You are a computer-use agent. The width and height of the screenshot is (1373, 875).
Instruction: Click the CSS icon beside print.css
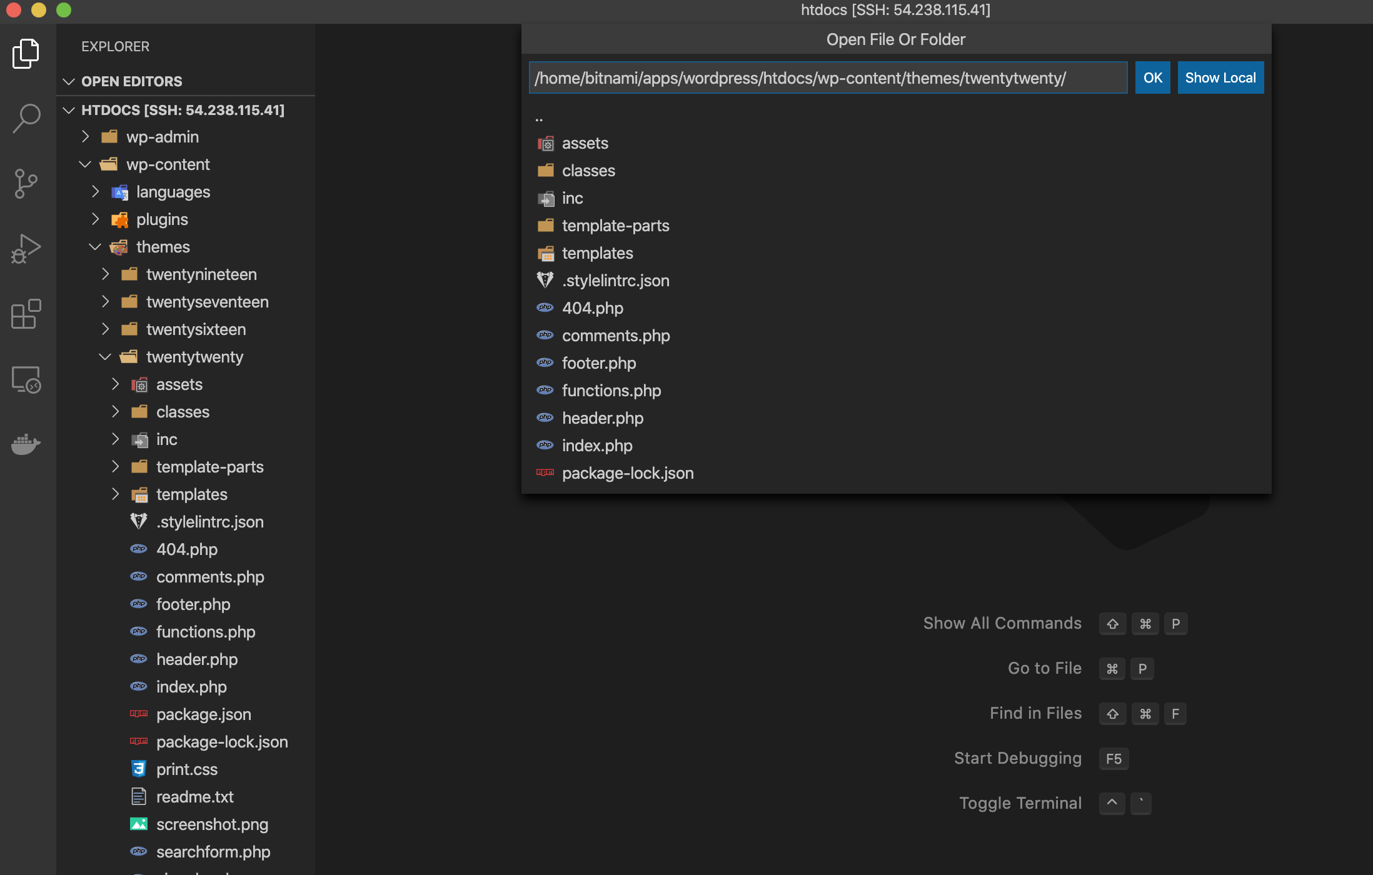[138, 768]
